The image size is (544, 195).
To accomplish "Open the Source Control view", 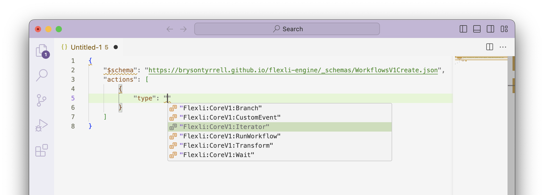I will [x=42, y=100].
